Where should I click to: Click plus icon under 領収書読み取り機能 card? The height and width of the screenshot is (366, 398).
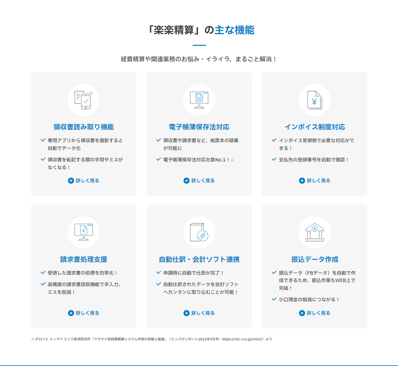(x=71, y=181)
